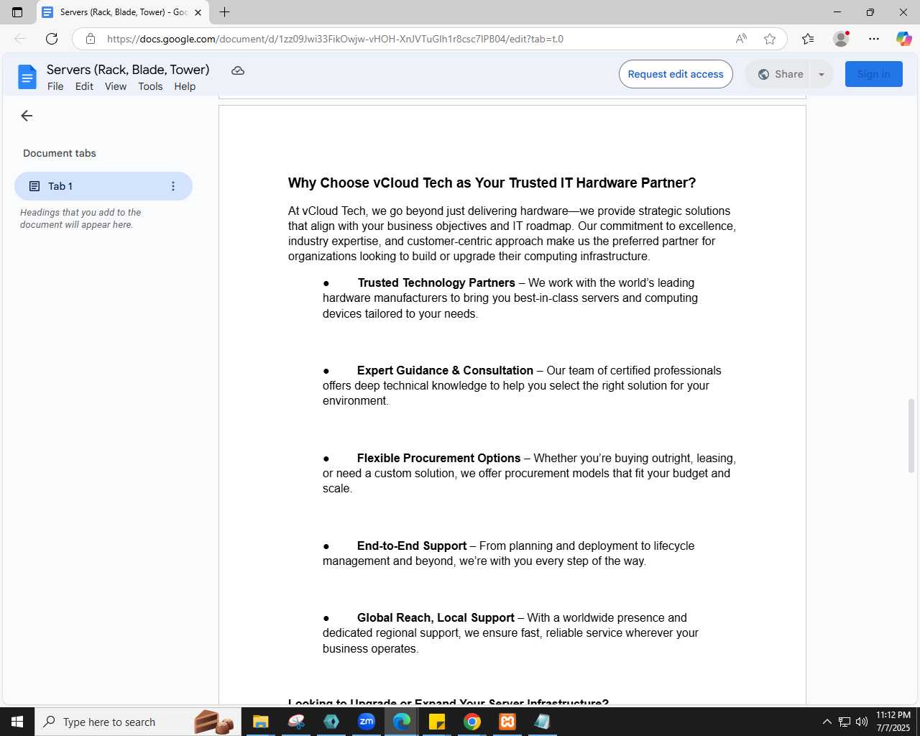Click the address bar URL
This screenshot has width=920, height=736.
pos(335,39)
